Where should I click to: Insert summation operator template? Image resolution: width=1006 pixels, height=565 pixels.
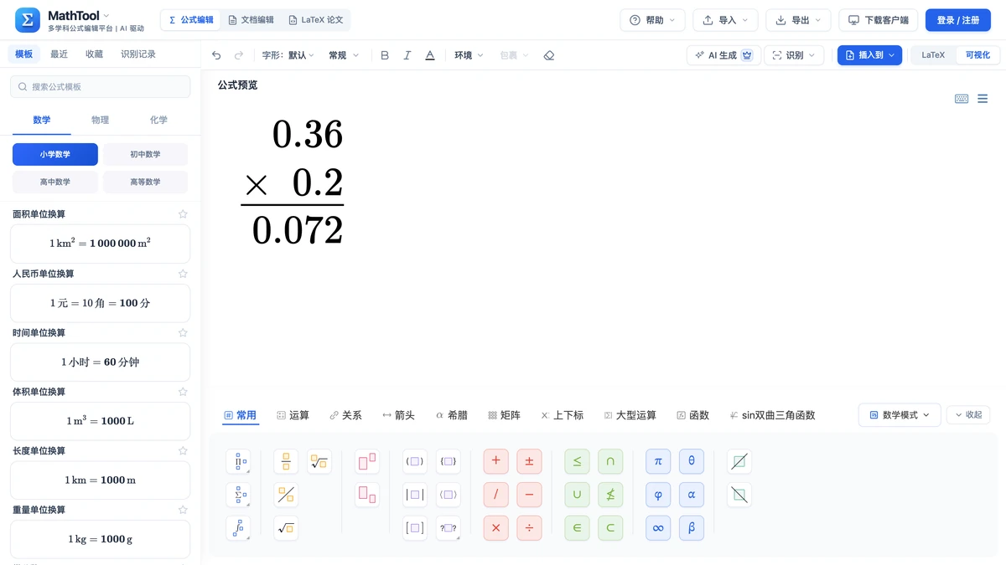coord(238,495)
